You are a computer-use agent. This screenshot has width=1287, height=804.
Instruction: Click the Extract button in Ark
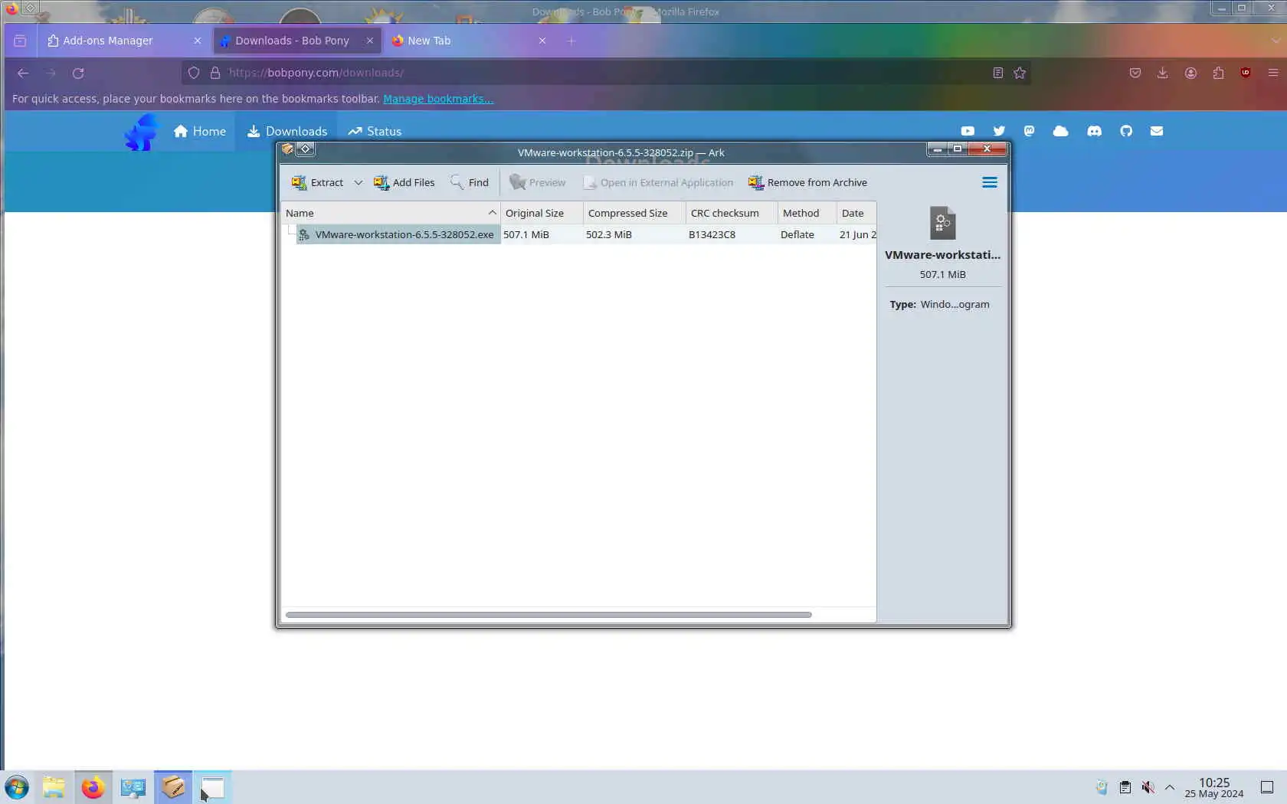click(x=317, y=182)
